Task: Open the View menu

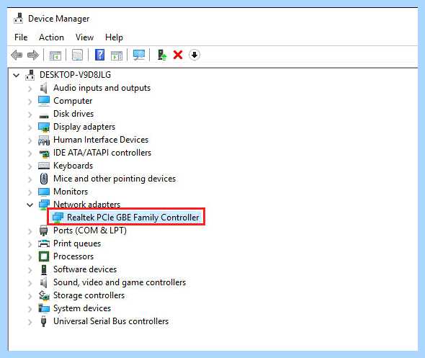Action: (x=84, y=37)
